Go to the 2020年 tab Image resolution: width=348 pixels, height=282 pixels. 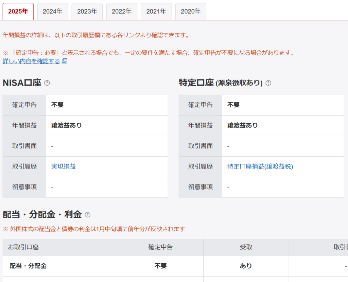pos(191,12)
